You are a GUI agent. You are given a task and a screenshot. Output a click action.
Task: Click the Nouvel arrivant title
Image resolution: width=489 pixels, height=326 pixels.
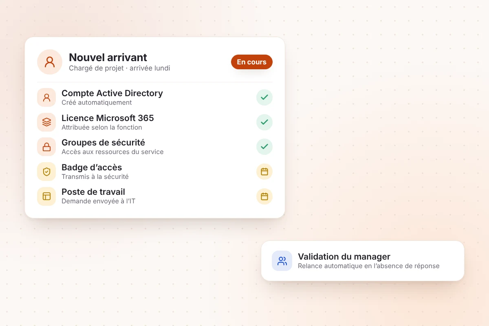pos(108,57)
